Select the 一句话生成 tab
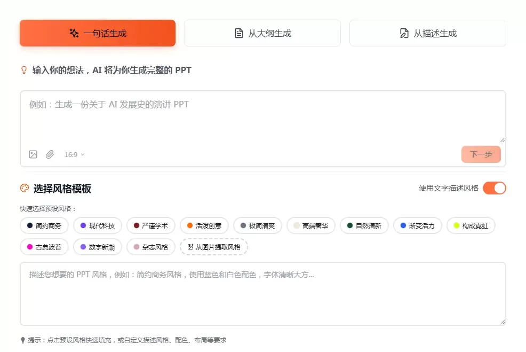526x352 pixels. [x=98, y=33]
